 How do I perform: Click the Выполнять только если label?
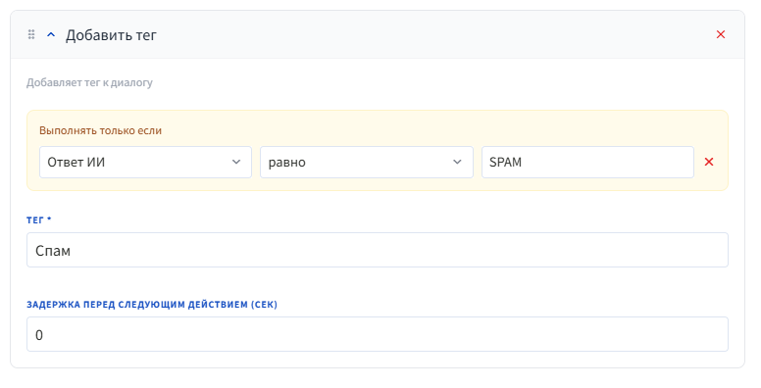click(100, 130)
